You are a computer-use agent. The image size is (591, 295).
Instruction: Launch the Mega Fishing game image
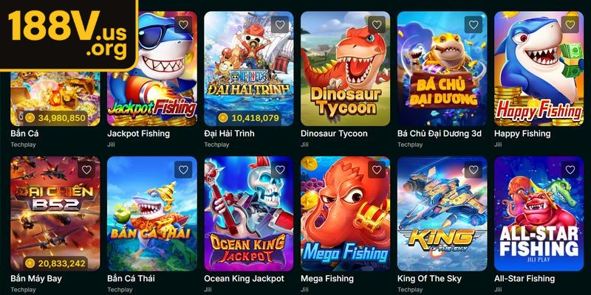(345, 213)
